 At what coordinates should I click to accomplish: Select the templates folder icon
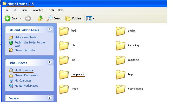(64, 75)
